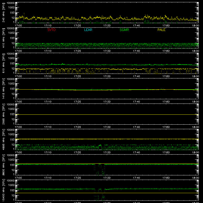Click the 17:20 time label under 1415 MHz plot
The image size is (203, 203).
click(x=77, y=102)
